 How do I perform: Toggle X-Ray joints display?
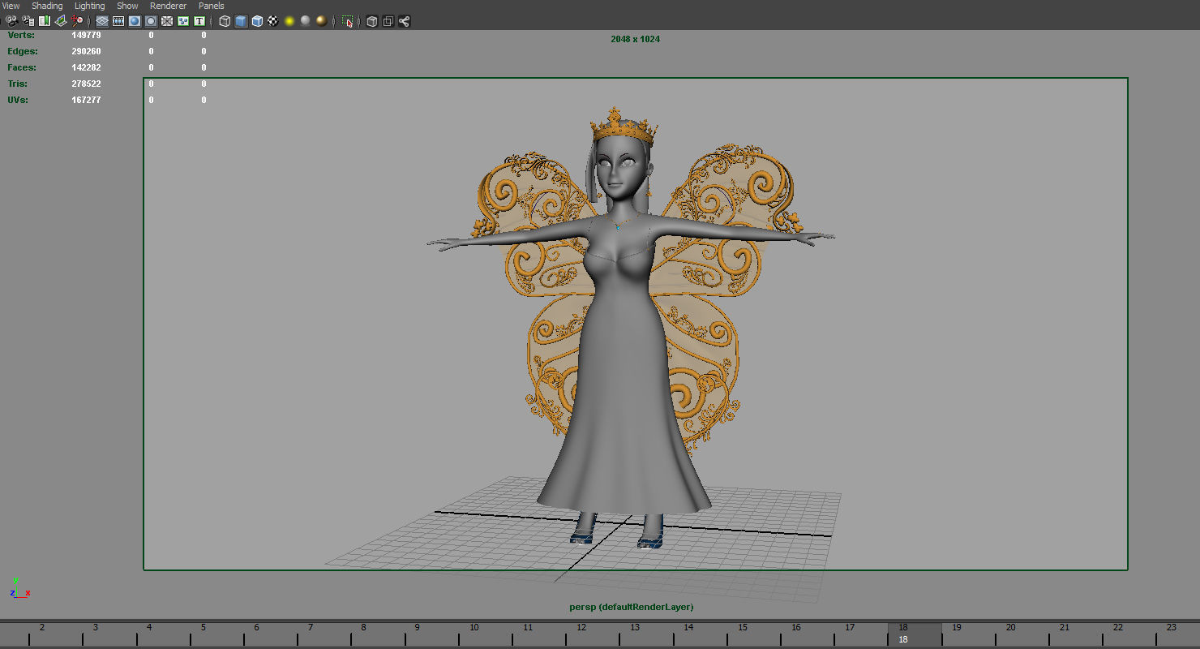404,21
